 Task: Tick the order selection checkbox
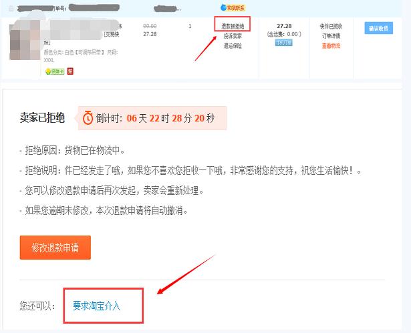pos(11,9)
